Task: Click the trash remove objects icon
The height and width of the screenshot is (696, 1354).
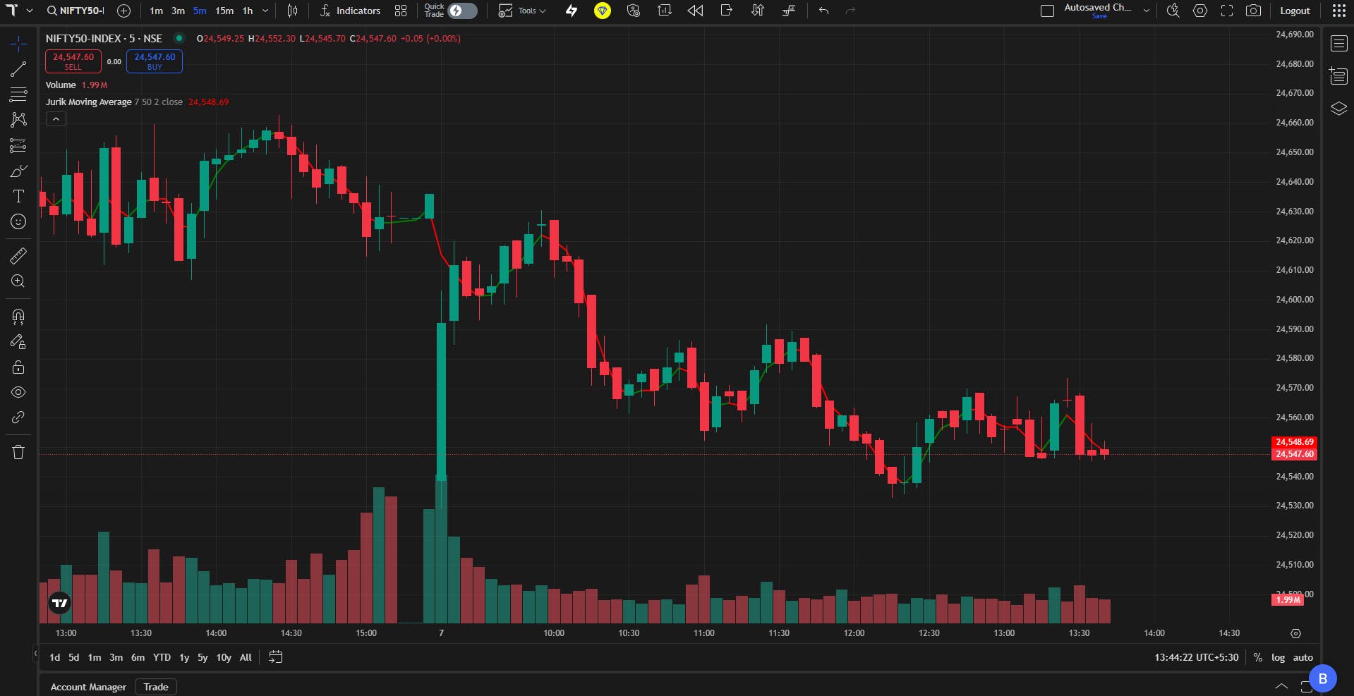Action: tap(18, 452)
